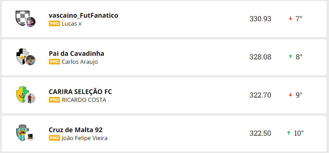Click the Cruz de Malta 92 shield

coord(22,132)
